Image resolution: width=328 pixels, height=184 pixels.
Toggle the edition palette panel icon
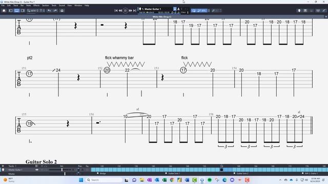click(11, 11)
